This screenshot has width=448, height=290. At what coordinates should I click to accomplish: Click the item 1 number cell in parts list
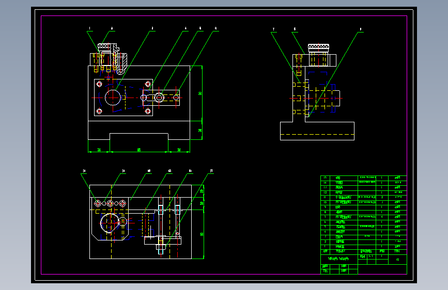point(325,246)
